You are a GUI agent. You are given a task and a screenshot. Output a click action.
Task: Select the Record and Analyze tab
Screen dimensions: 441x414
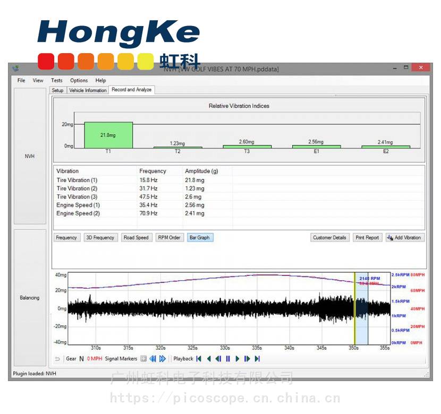[132, 90]
